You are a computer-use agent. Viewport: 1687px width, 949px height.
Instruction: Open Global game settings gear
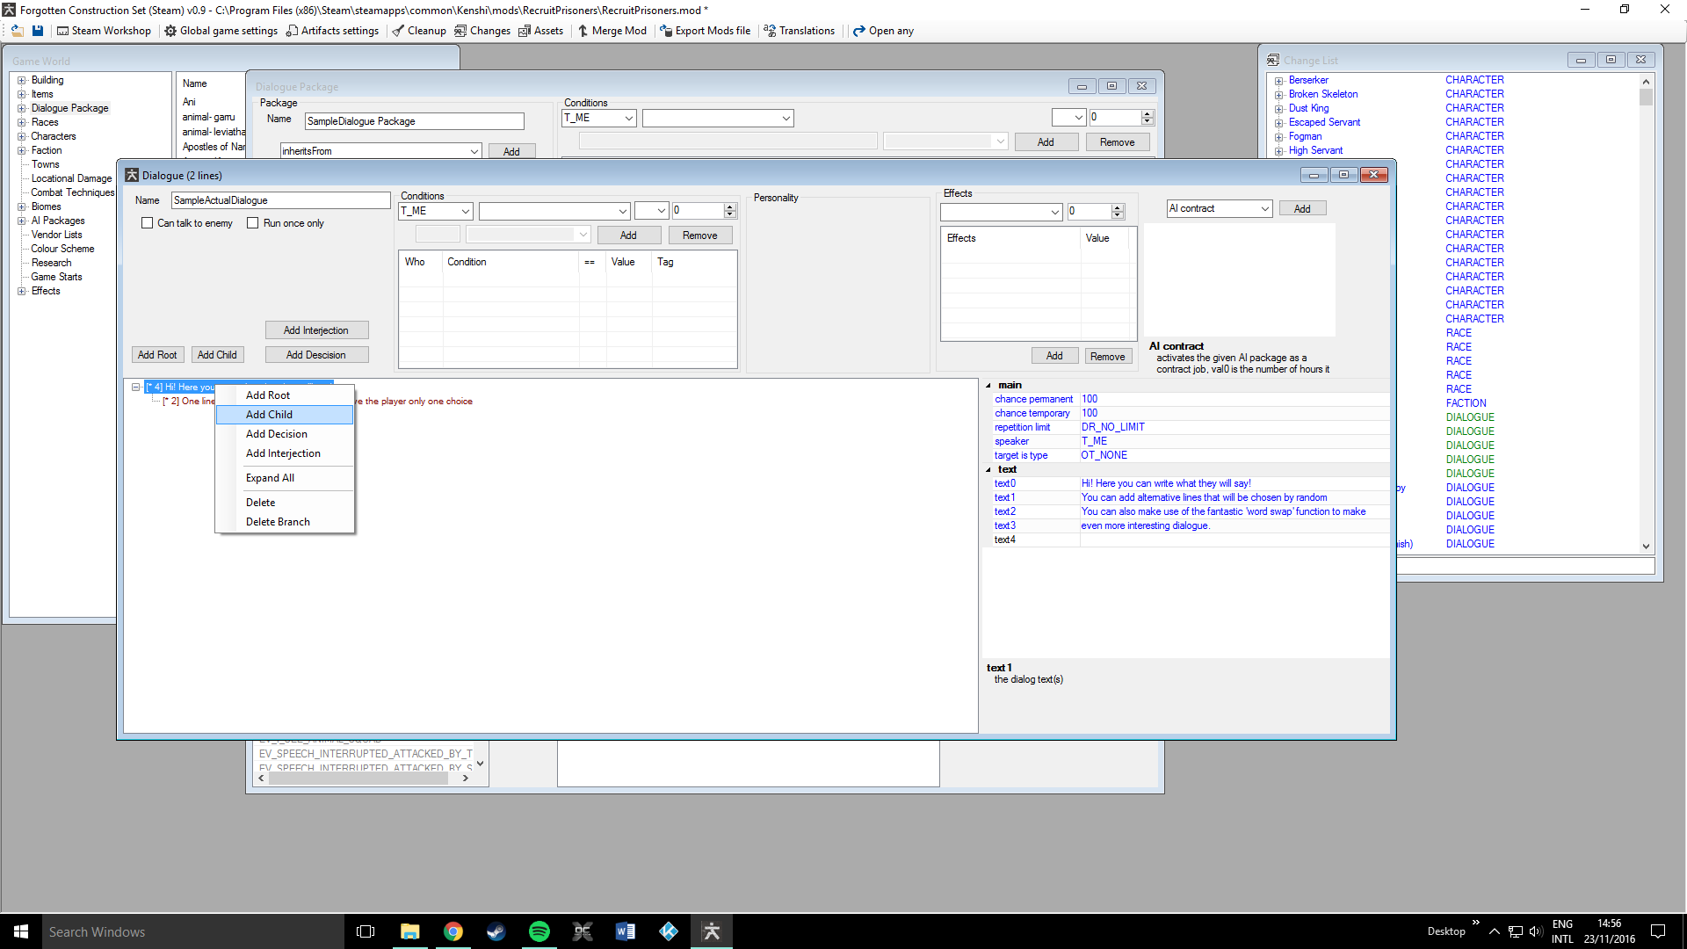(x=170, y=31)
